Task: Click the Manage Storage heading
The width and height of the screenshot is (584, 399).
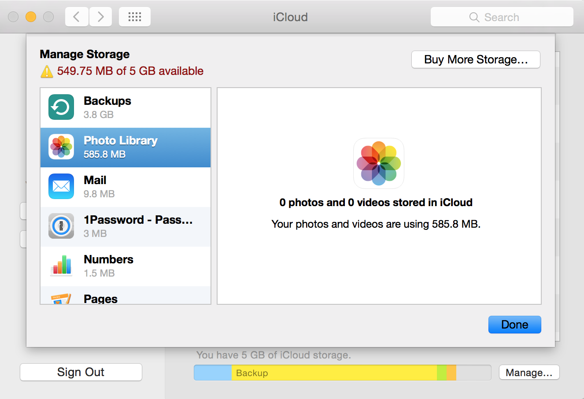Action: point(85,54)
